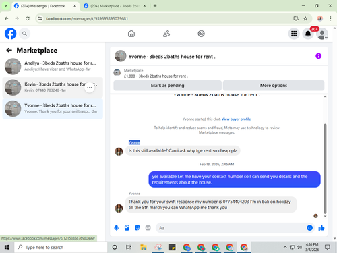Click the Aa message input field
This screenshot has width=337, height=253.
coord(231,228)
